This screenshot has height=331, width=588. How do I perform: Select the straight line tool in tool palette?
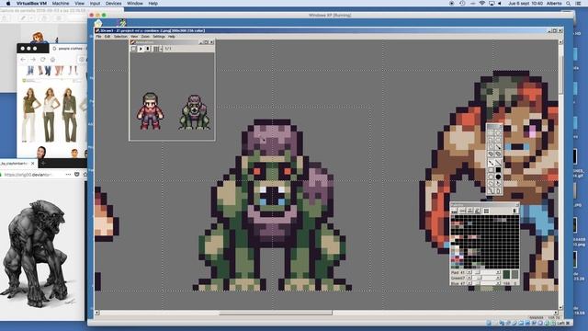(498, 163)
